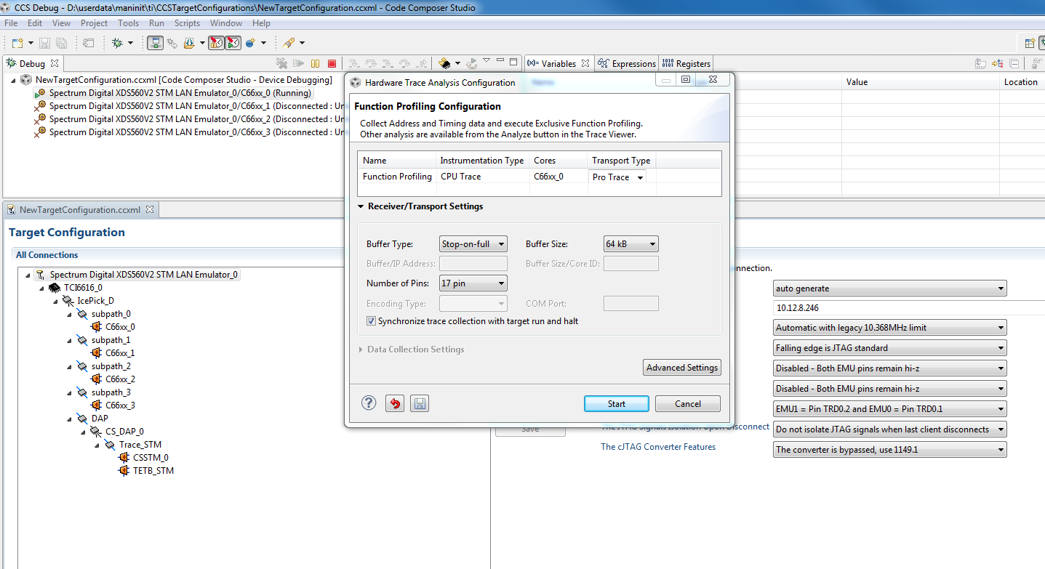Click the Collapse All icon in Variables view
Viewport: 1045px width, 569px height.
pos(1014,64)
